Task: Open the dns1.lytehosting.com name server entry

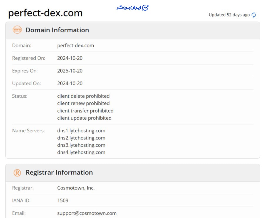Action: coord(82,130)
